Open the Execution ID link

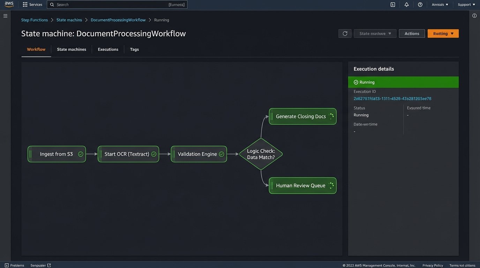pyautogui.click(x=392, y=98)
